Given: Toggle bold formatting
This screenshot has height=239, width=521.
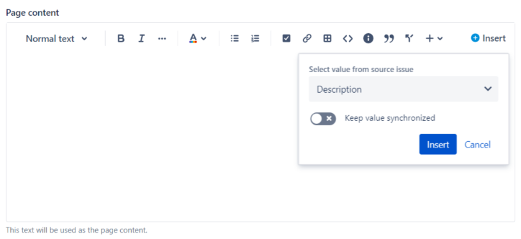Looking at the screenshot, I should [121, 38].
